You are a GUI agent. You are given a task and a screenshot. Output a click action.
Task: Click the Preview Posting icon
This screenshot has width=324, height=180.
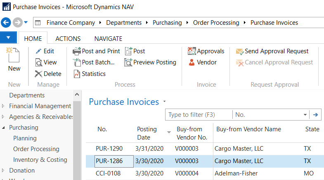[x=128, y=62]
